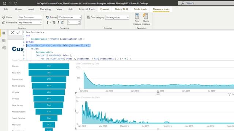Open the Home table dropdown Key Measures
This screenshot has height=131, width=234.
click(30, 23)
